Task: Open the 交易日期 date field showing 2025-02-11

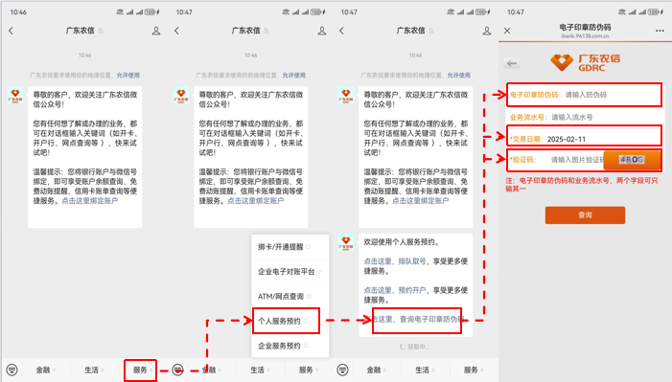Action: click(584, 139)
